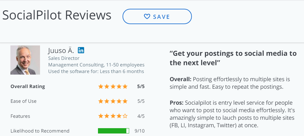Click the Overall label in review text
The image size is (304, 136).
181,79
